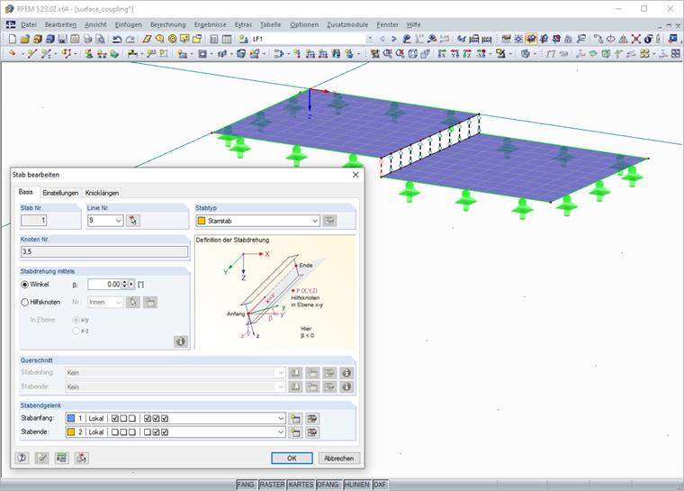Viewport: 684px width, 491px height.
Task: Click the pick line icon next to Linie Nr.
Action: click(133, 221)
